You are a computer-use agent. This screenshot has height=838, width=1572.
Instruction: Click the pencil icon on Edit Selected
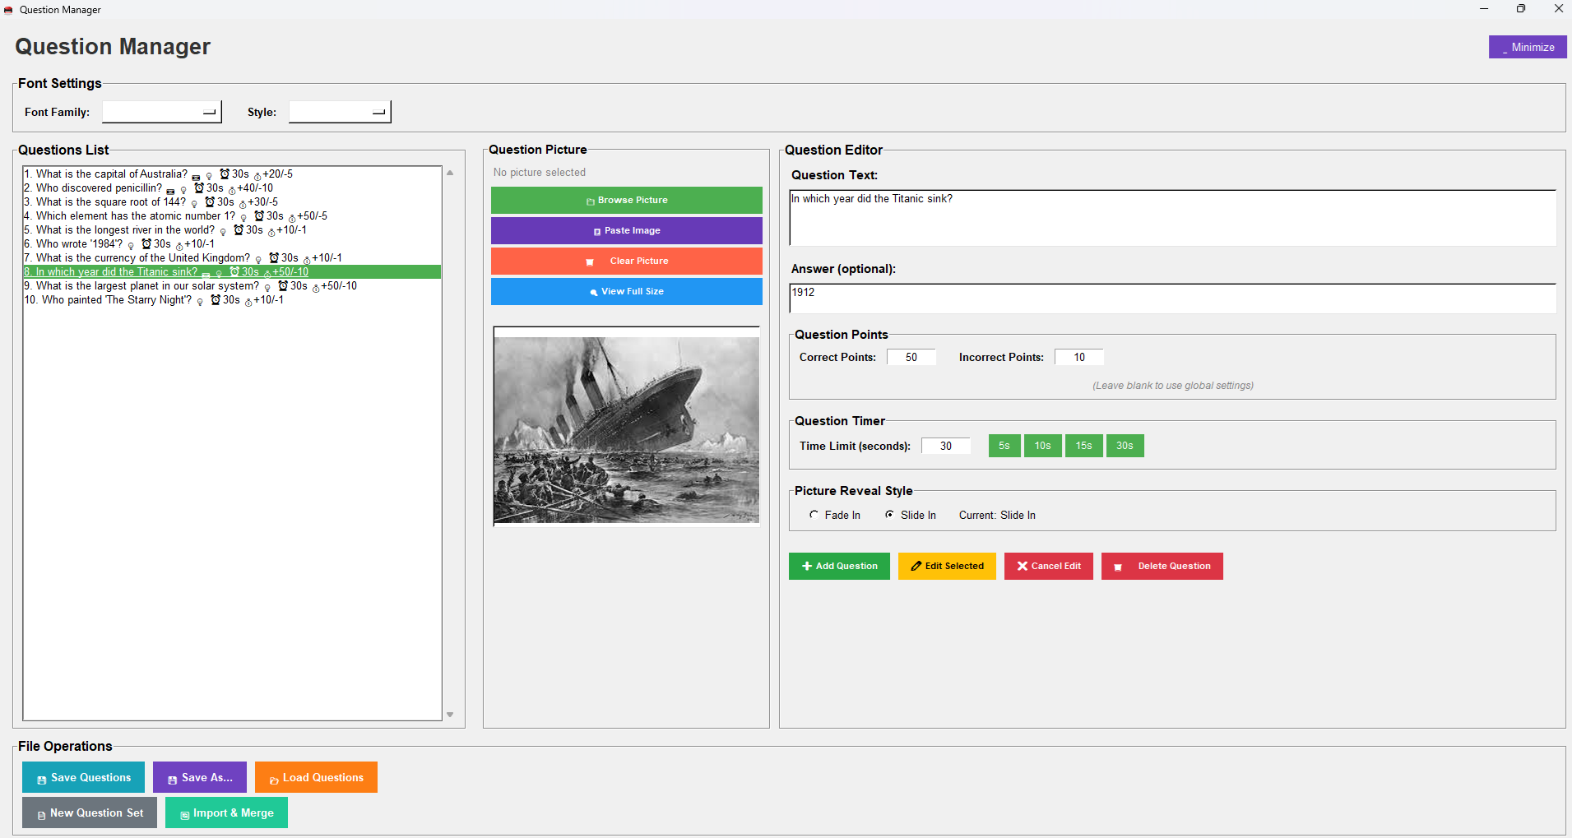pos(916,567)
